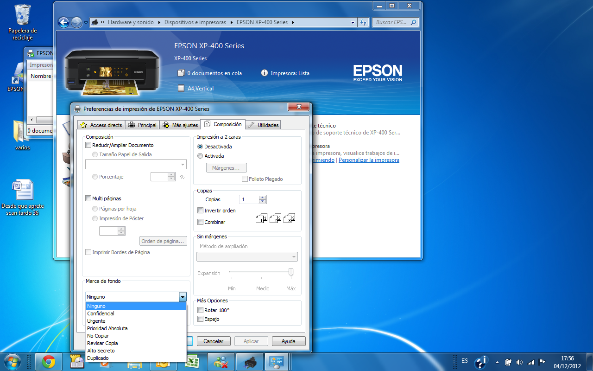Image resolution: width=593 pixels, height=371 pixels.
Task: Open the Utilidades tab
Action: pyautogui.click(x=263, y=125)
